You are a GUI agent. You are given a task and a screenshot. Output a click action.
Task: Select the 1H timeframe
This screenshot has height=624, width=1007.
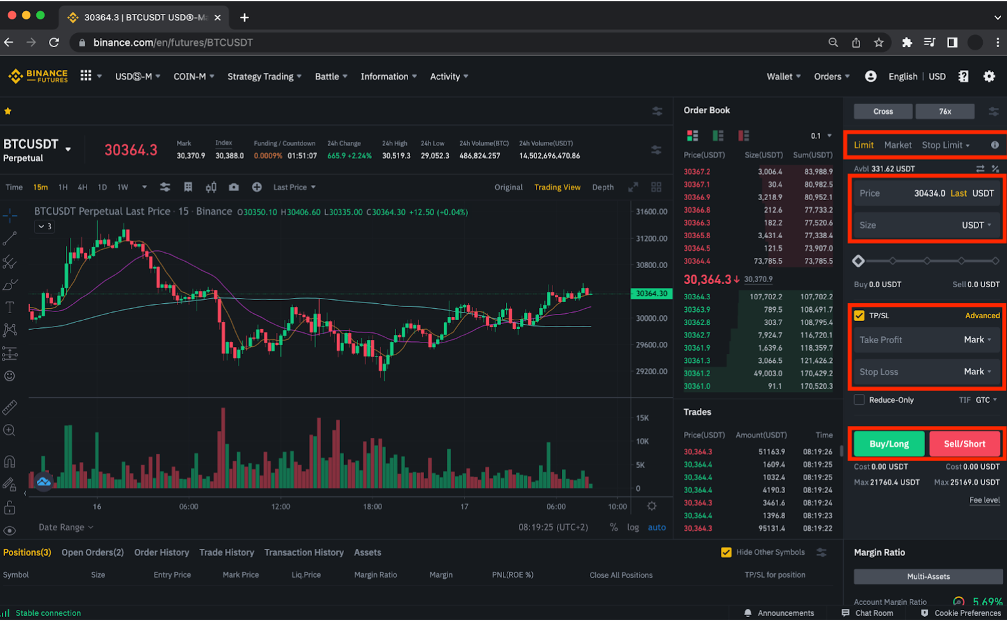(63, 187)
